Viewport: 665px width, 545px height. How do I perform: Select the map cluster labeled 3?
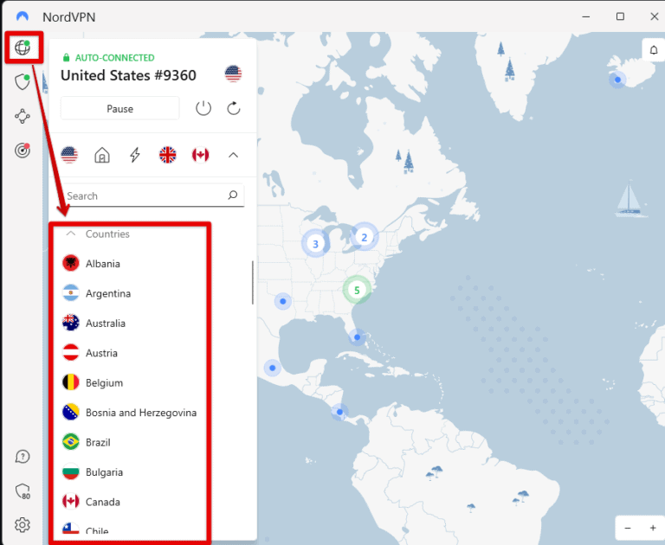pyautogui.click(x=315, y=244)
